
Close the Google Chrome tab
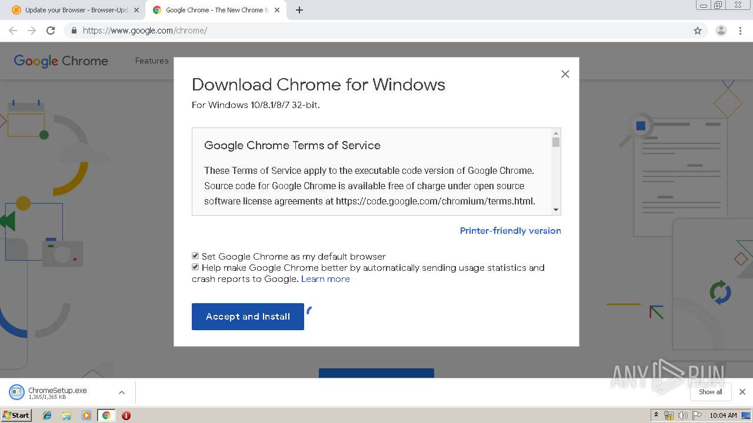[x=277, y=10]
